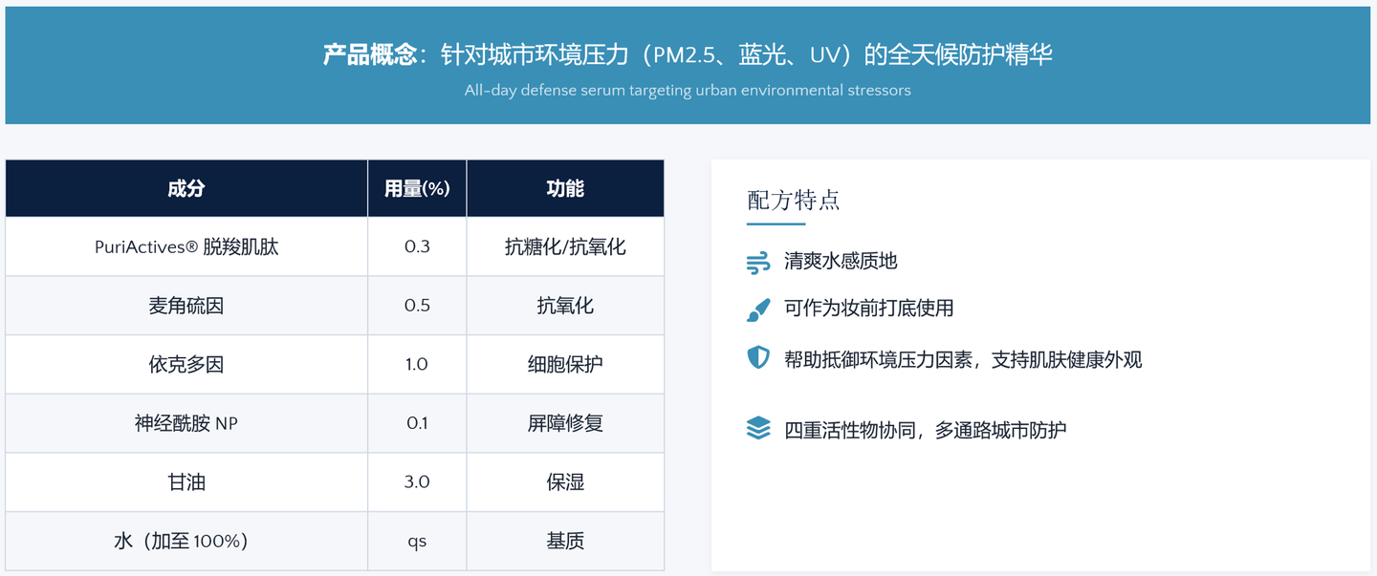This screenshot has height=576, width=1377.
Task: Click the layers icon beside 四重活性物协同
Action: click(x=758, y=427)
